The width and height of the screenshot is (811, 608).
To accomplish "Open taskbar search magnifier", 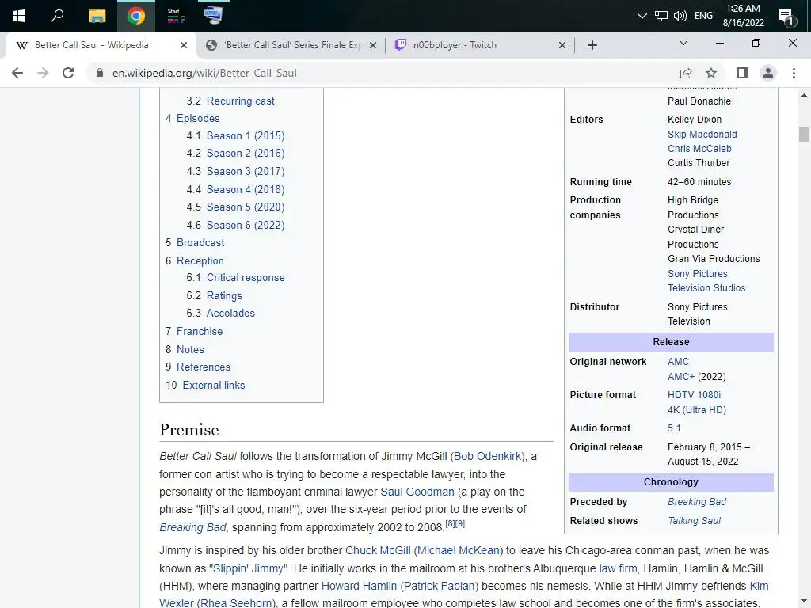I will [57, 16].
